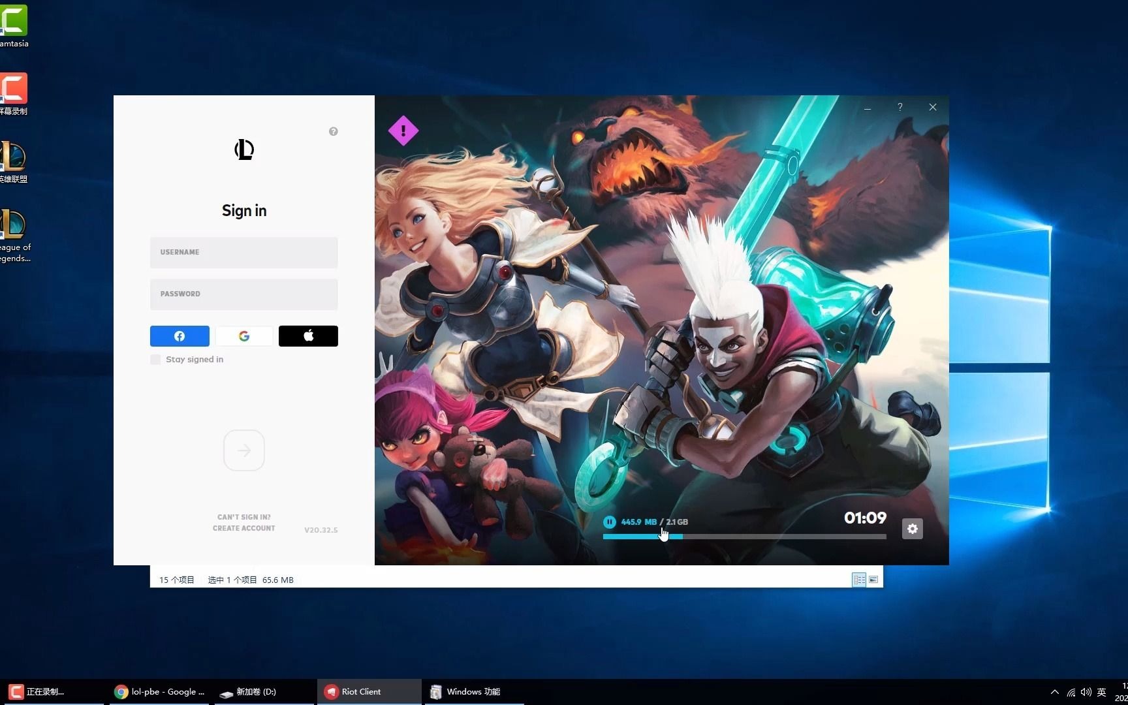Click the Sign in heading
Image resolution: width=1128 pixels, height=705 pixels.
244,211
